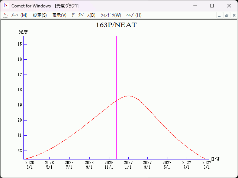Click the 163P/NEAT graph title

[116, 25]
